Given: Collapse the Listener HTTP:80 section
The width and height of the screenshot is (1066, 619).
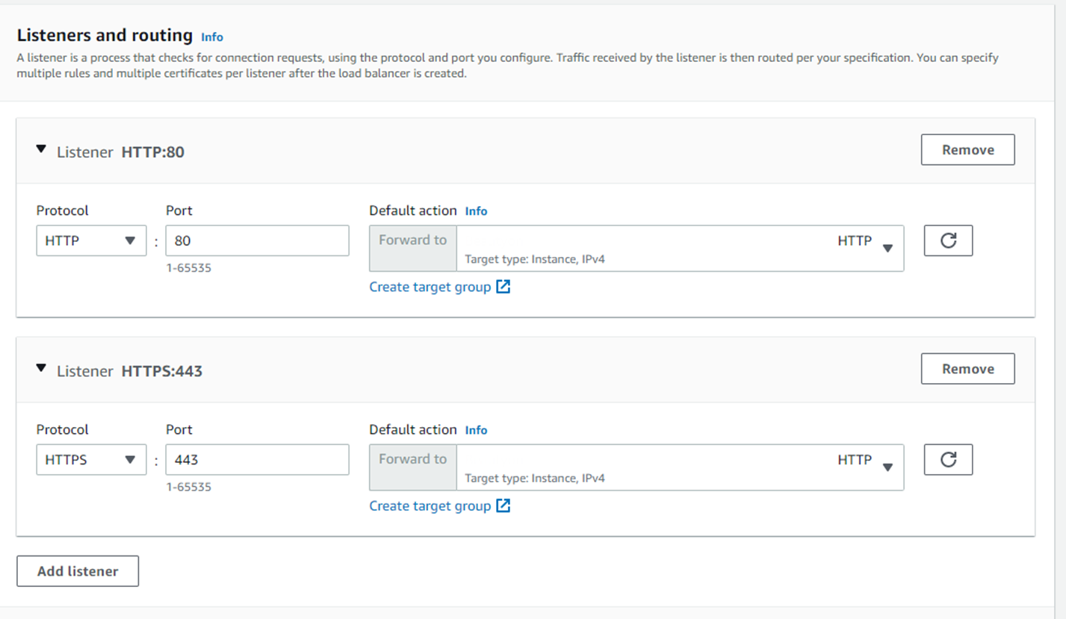Looking at the screenshot, I should (x=41, y=150).
